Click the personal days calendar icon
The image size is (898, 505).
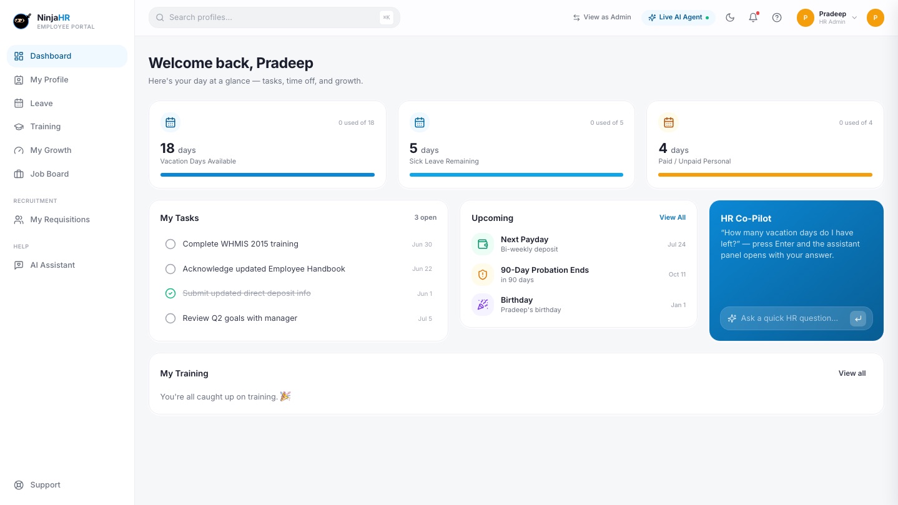click(669, 122)
